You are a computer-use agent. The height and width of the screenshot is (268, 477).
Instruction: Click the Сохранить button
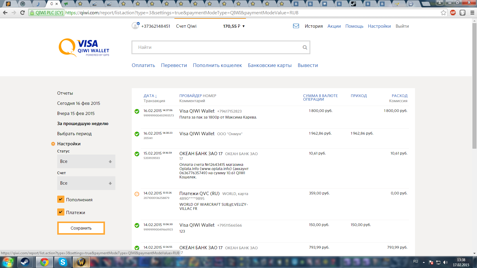(x=81, y=228)
